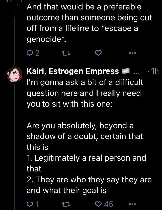Select the line '2. They are who they say they are'
Image resolution: width=162 pixels, height=210 pixels.
pos(89,180)
